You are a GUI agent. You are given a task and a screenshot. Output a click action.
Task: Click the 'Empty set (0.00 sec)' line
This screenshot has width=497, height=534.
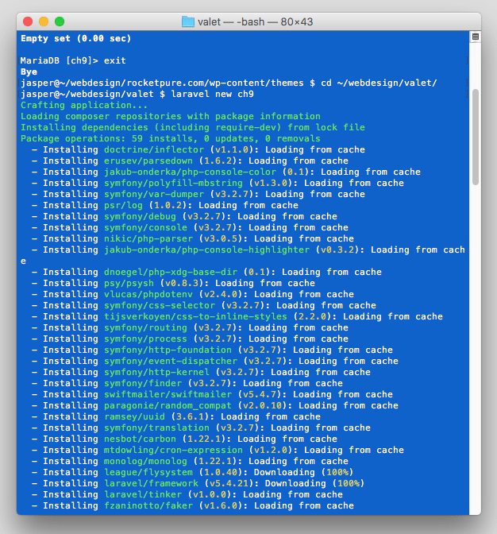pos(76,38)
